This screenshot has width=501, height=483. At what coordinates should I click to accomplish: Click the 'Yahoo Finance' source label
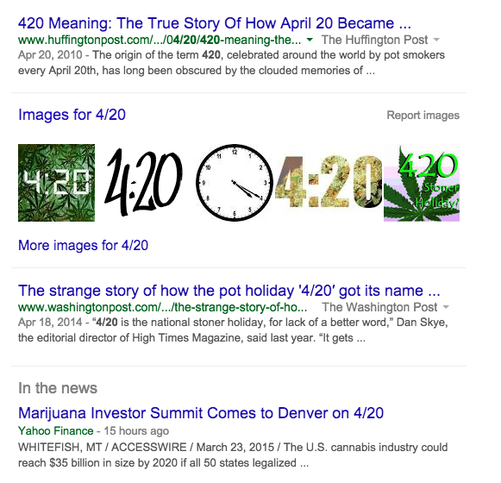click(x=55, y=431)
